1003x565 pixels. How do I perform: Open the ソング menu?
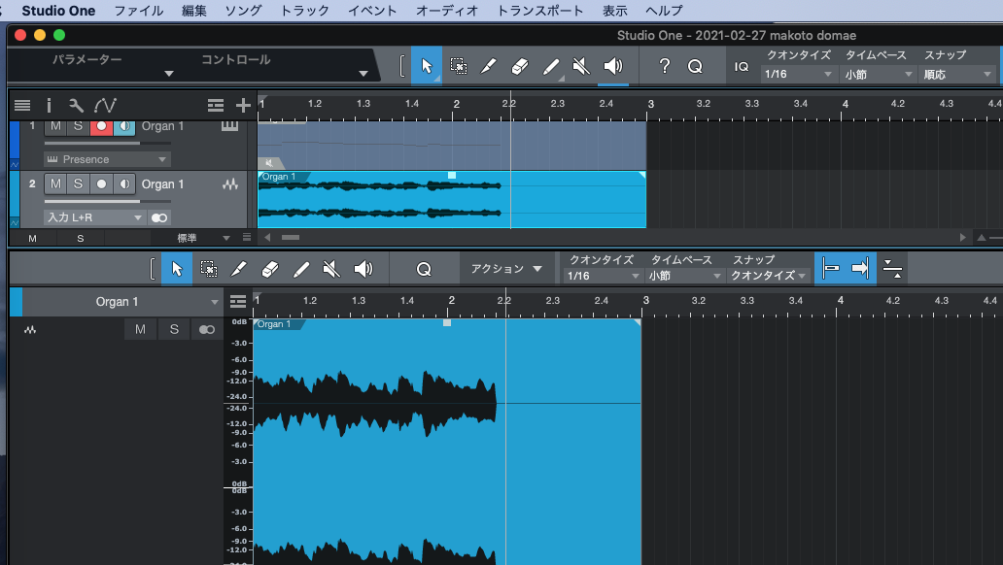click(x=243, y=11)
